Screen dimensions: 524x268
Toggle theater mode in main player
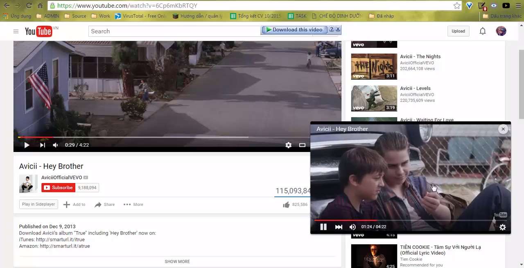click(302, 145)
